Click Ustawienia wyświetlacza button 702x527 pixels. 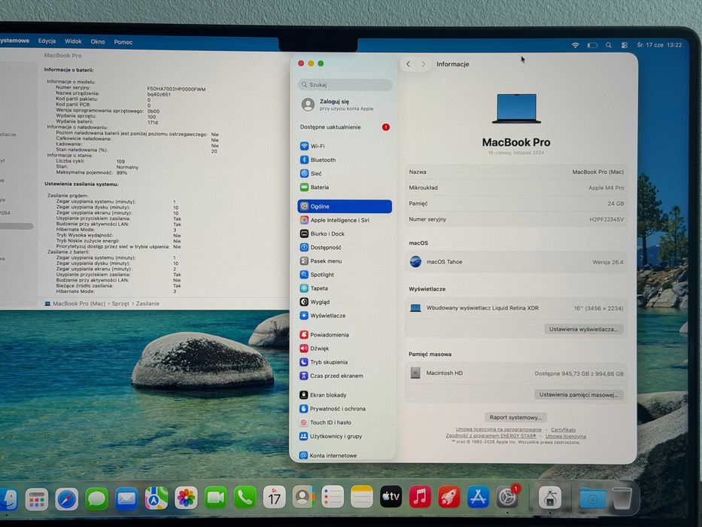point(583,329)
